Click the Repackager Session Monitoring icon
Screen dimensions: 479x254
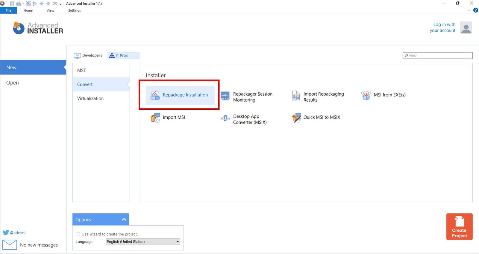(x=225, y=96)
